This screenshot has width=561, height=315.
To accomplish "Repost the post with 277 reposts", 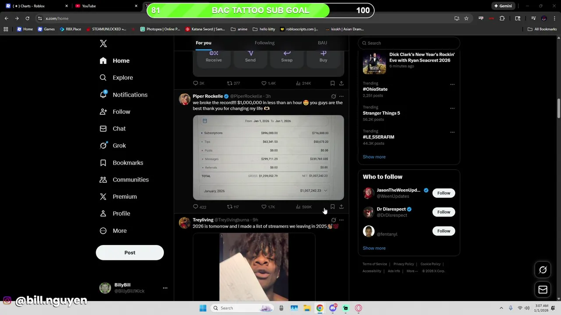I will pyautogui.click(x=233, y=83).
